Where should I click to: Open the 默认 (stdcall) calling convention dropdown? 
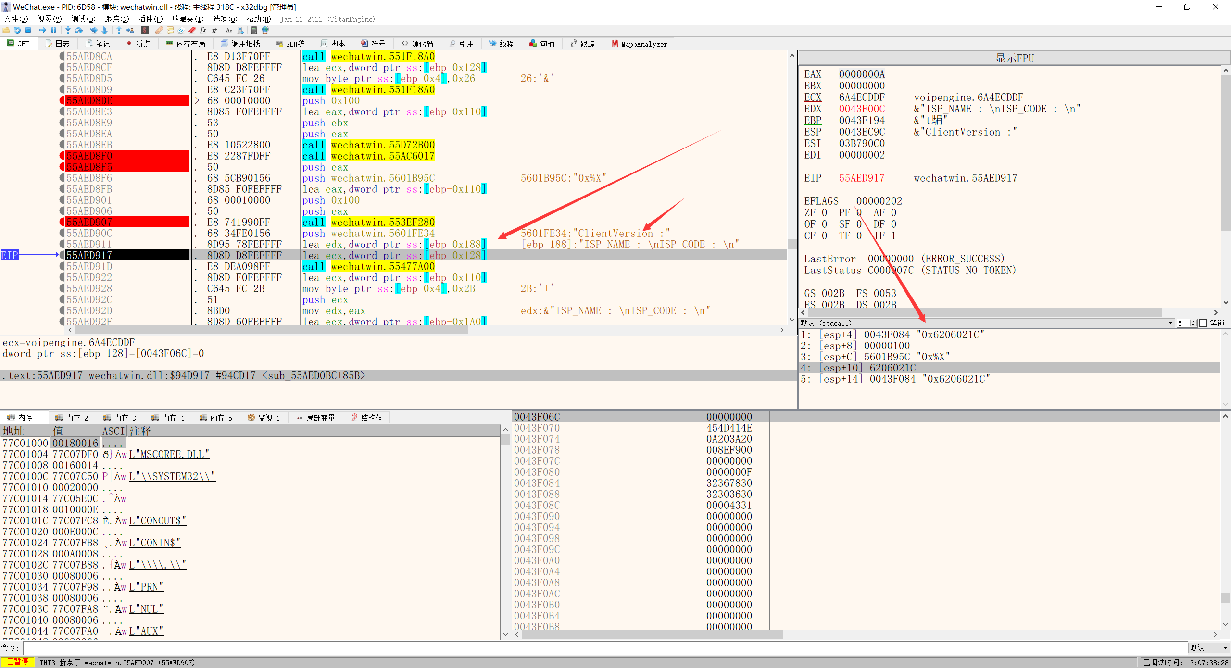tap(1171, 323)
